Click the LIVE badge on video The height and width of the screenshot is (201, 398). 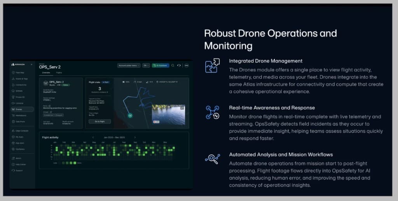[x=156, y=122]
